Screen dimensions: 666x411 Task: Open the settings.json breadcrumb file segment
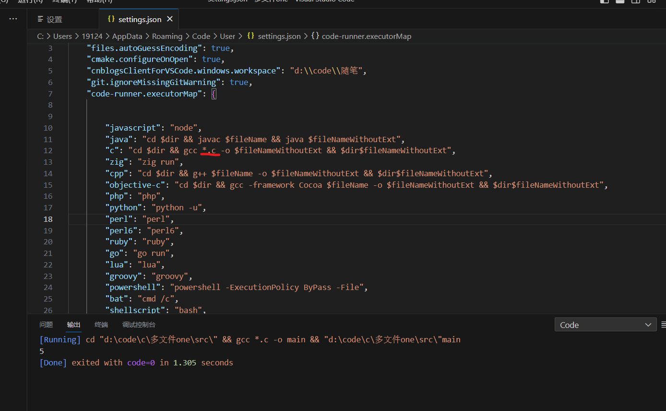274,36
